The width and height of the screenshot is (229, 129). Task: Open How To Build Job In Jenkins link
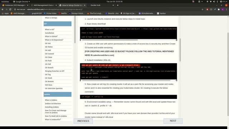click(56, 116)
